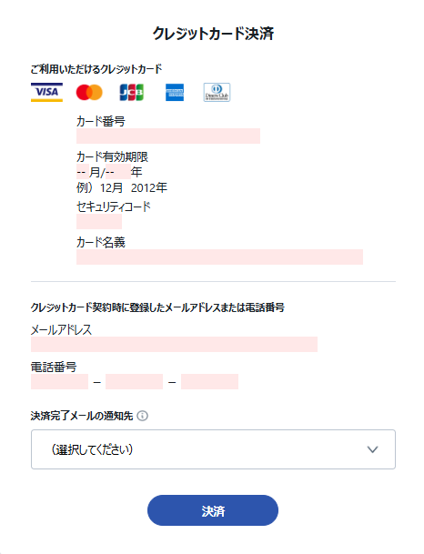This screenshot has width=424, height=554.
Task: Click the blue 決済 button
Action: [213, 510]
